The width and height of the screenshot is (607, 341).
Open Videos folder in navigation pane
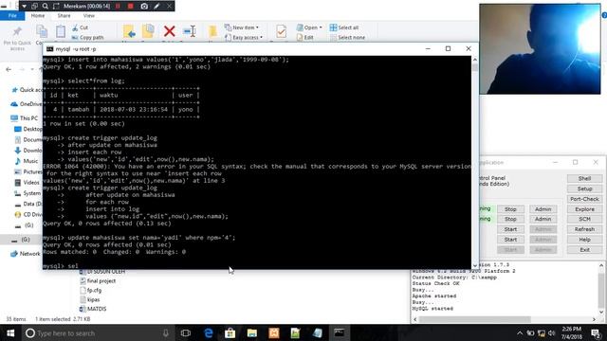click(28, 182)
